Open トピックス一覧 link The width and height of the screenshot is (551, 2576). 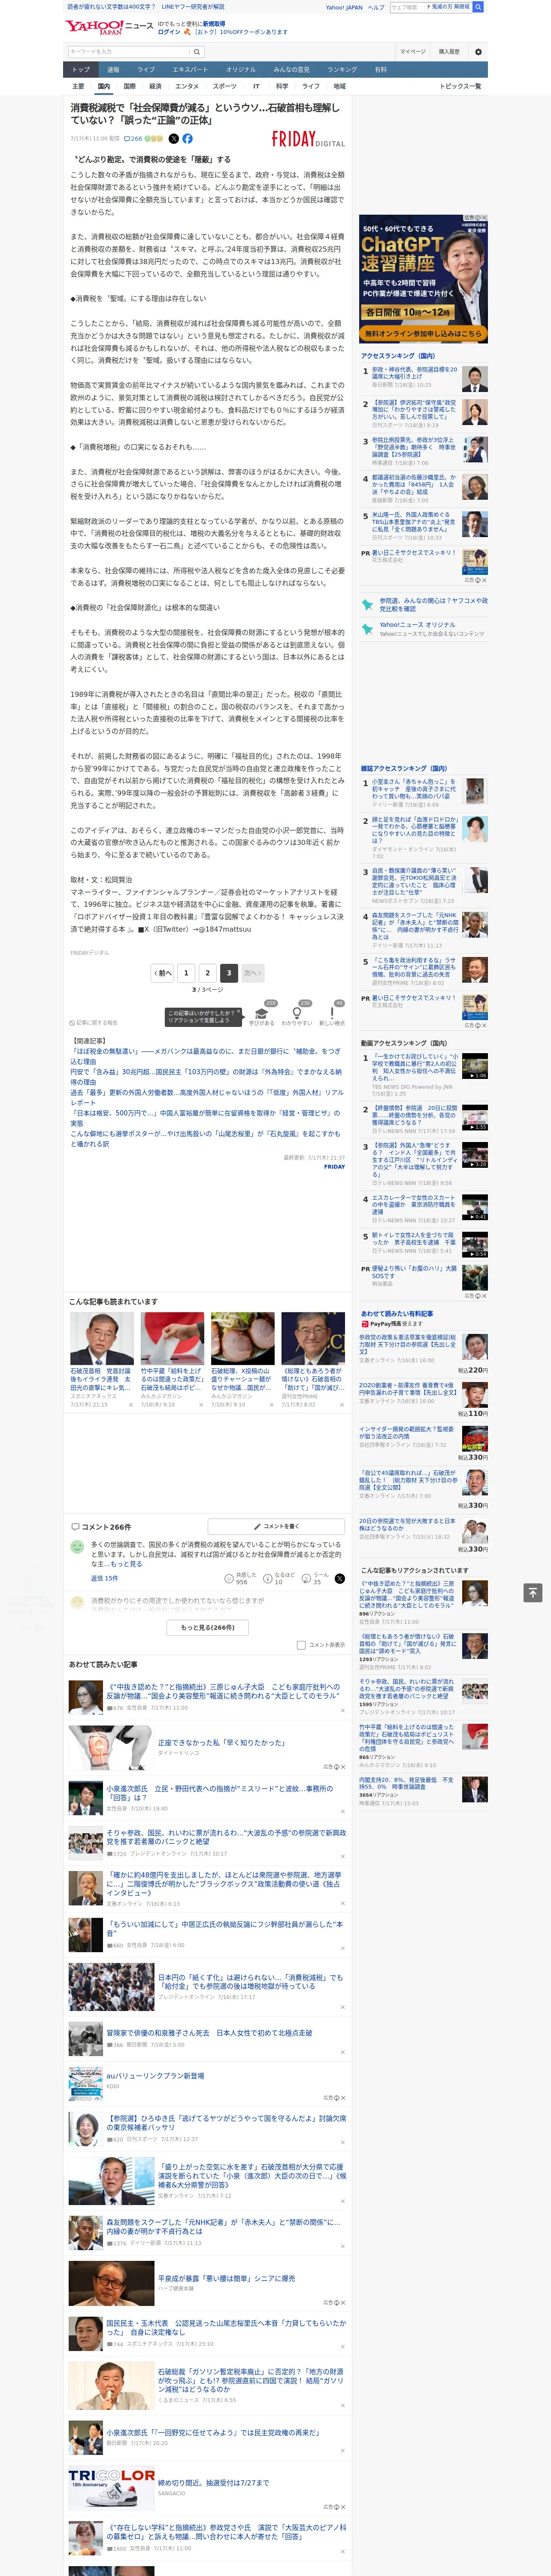(x=460, y=86)
